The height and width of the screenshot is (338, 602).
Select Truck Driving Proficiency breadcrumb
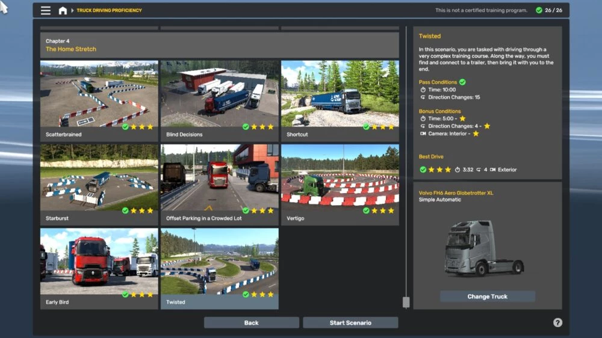(x=109, y=10)
